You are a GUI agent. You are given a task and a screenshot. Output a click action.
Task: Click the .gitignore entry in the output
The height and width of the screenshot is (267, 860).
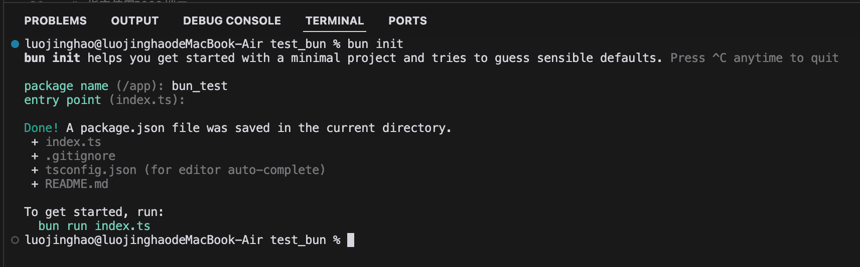80,156
